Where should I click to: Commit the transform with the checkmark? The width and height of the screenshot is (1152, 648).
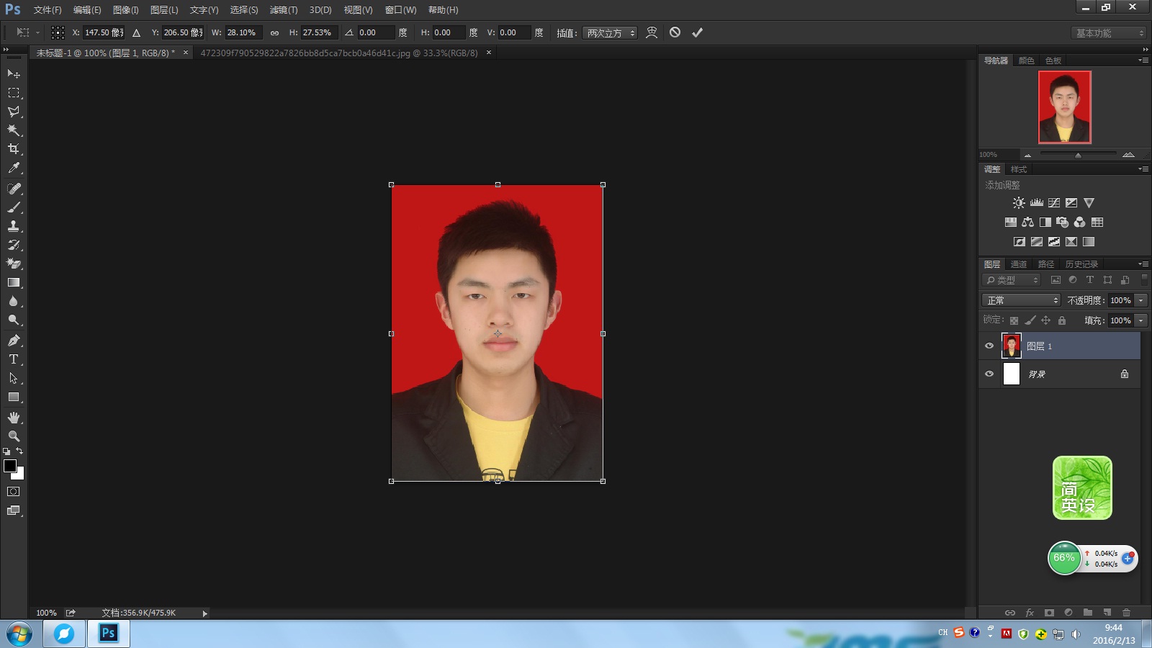coord(697,32)
